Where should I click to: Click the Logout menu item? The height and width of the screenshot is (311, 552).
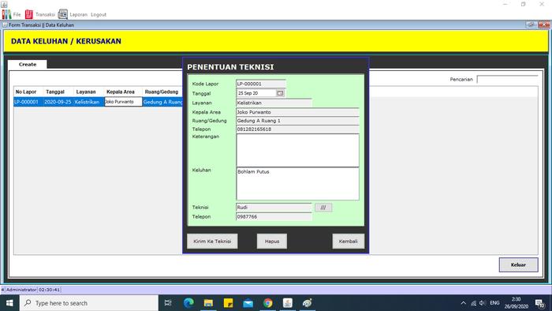click(x=99, y=15)
